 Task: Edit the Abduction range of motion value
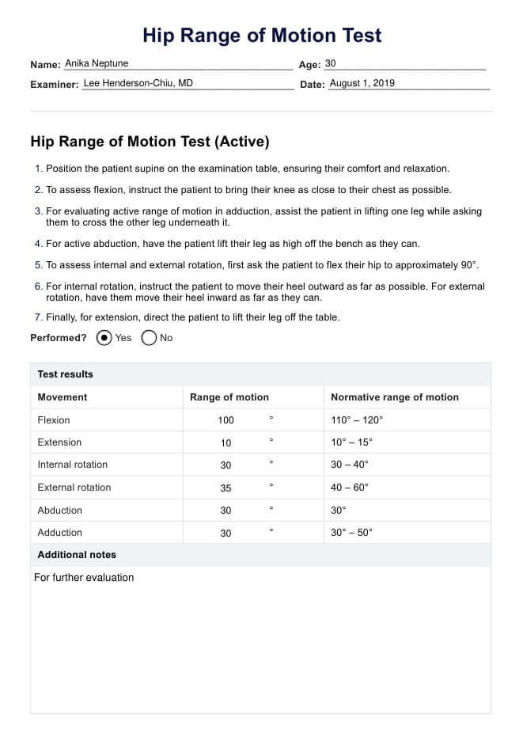pyautogui.click(x=226, y=510)
